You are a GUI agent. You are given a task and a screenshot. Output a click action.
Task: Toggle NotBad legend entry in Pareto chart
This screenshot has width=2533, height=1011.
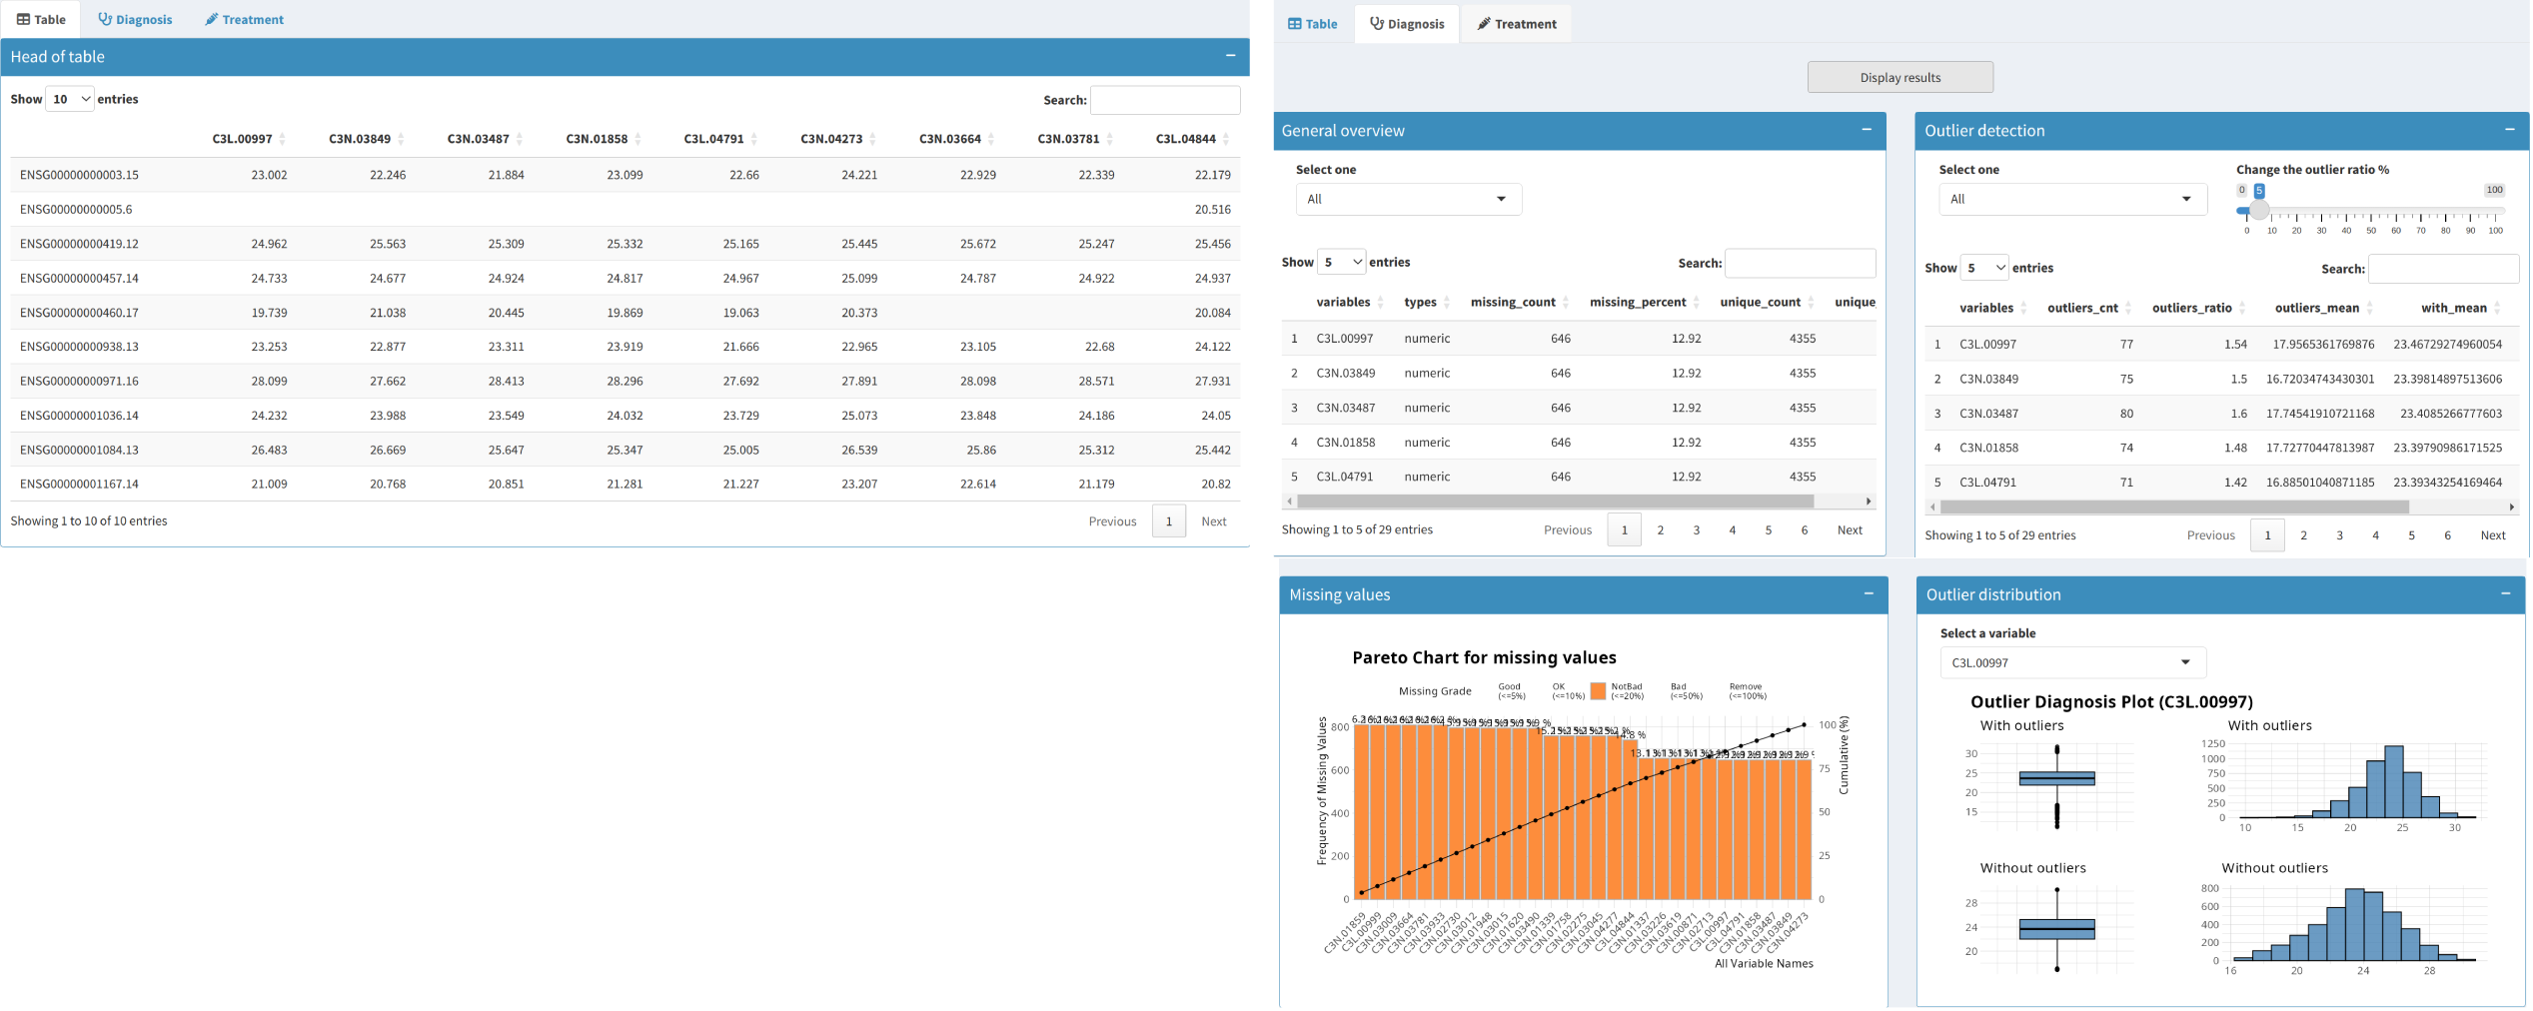pyautogui.click(x=1617, y=690)
